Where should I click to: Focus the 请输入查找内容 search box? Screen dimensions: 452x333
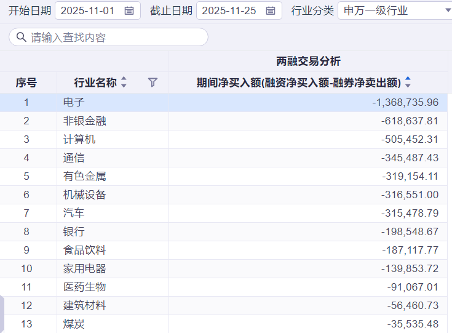[108, 37]
